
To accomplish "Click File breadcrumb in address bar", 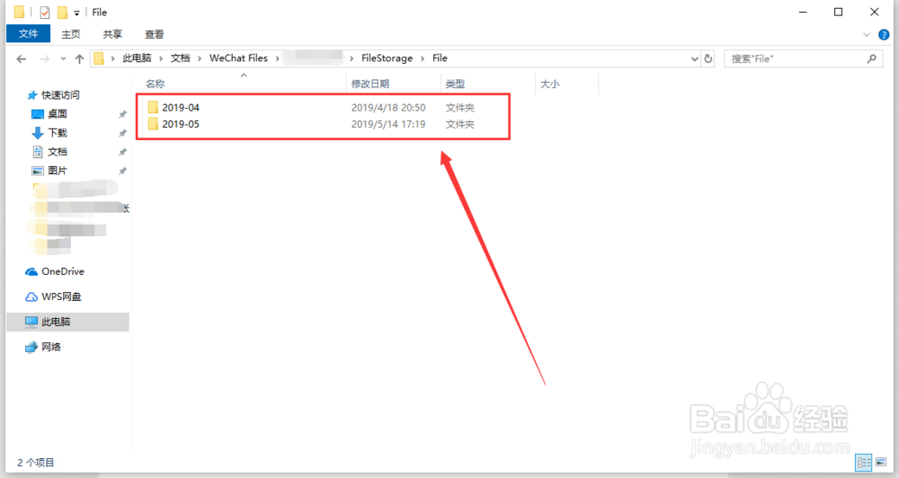I will coord(440,58).
